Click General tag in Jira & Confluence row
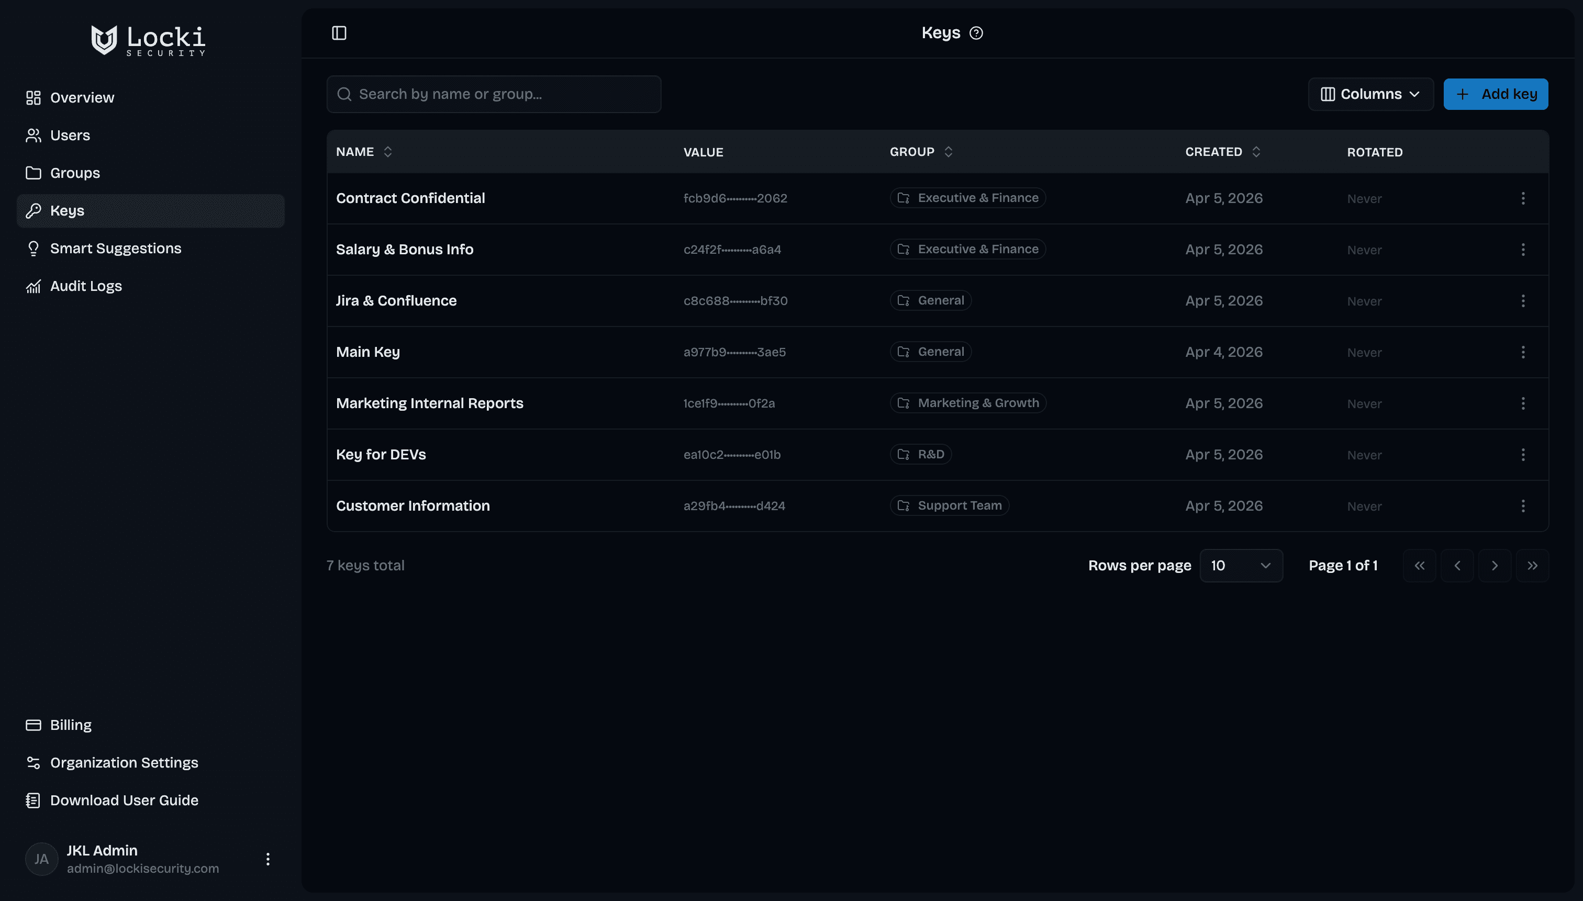The width and height of the screenshot is (1583, 901). [930, 301]
